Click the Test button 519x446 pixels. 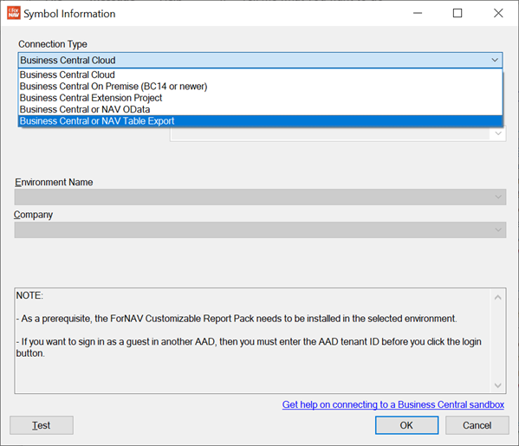42,425
